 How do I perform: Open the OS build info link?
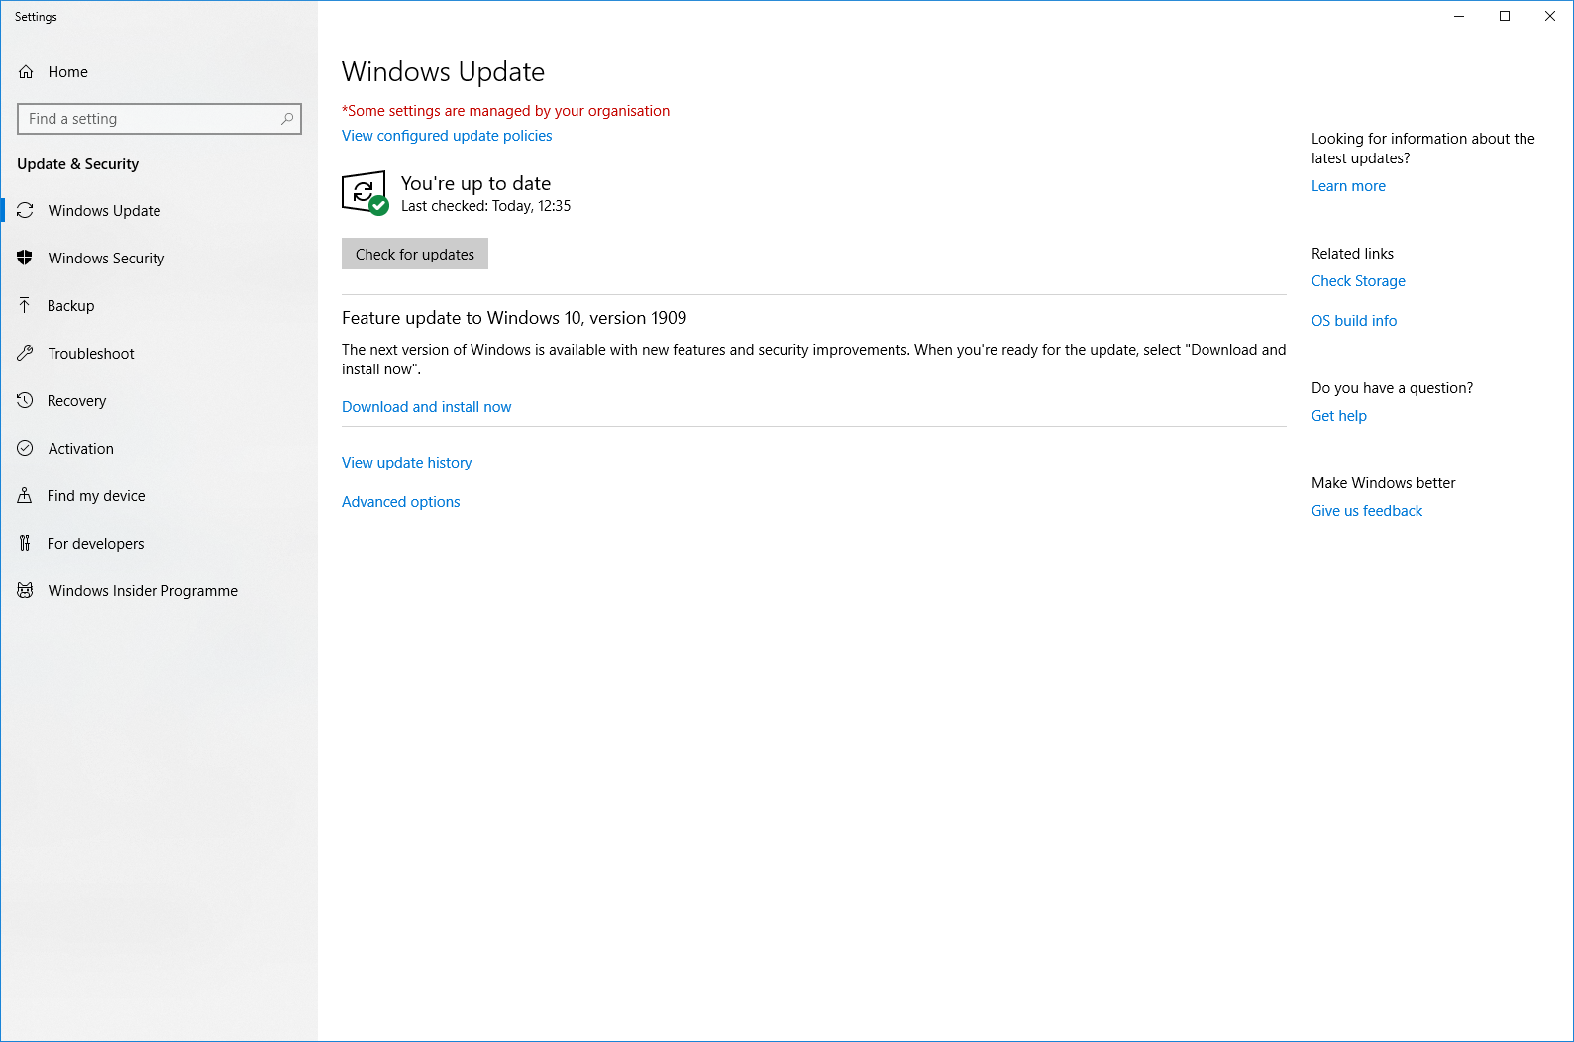(1354, 321)
